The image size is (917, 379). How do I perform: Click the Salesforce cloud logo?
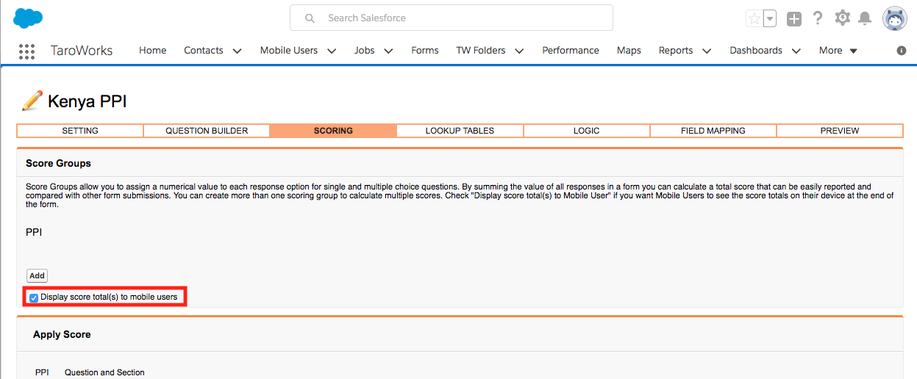point(28,18)
